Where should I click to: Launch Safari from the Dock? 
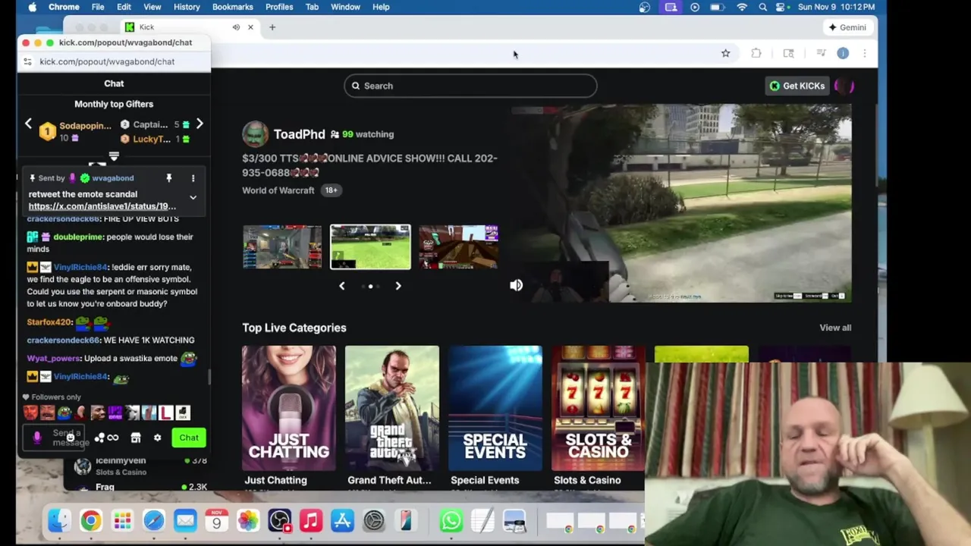point(153,521)
